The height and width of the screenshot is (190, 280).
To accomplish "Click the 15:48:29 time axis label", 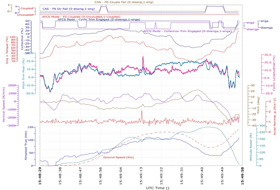I will pyautogui.click(x=40, y=176).
